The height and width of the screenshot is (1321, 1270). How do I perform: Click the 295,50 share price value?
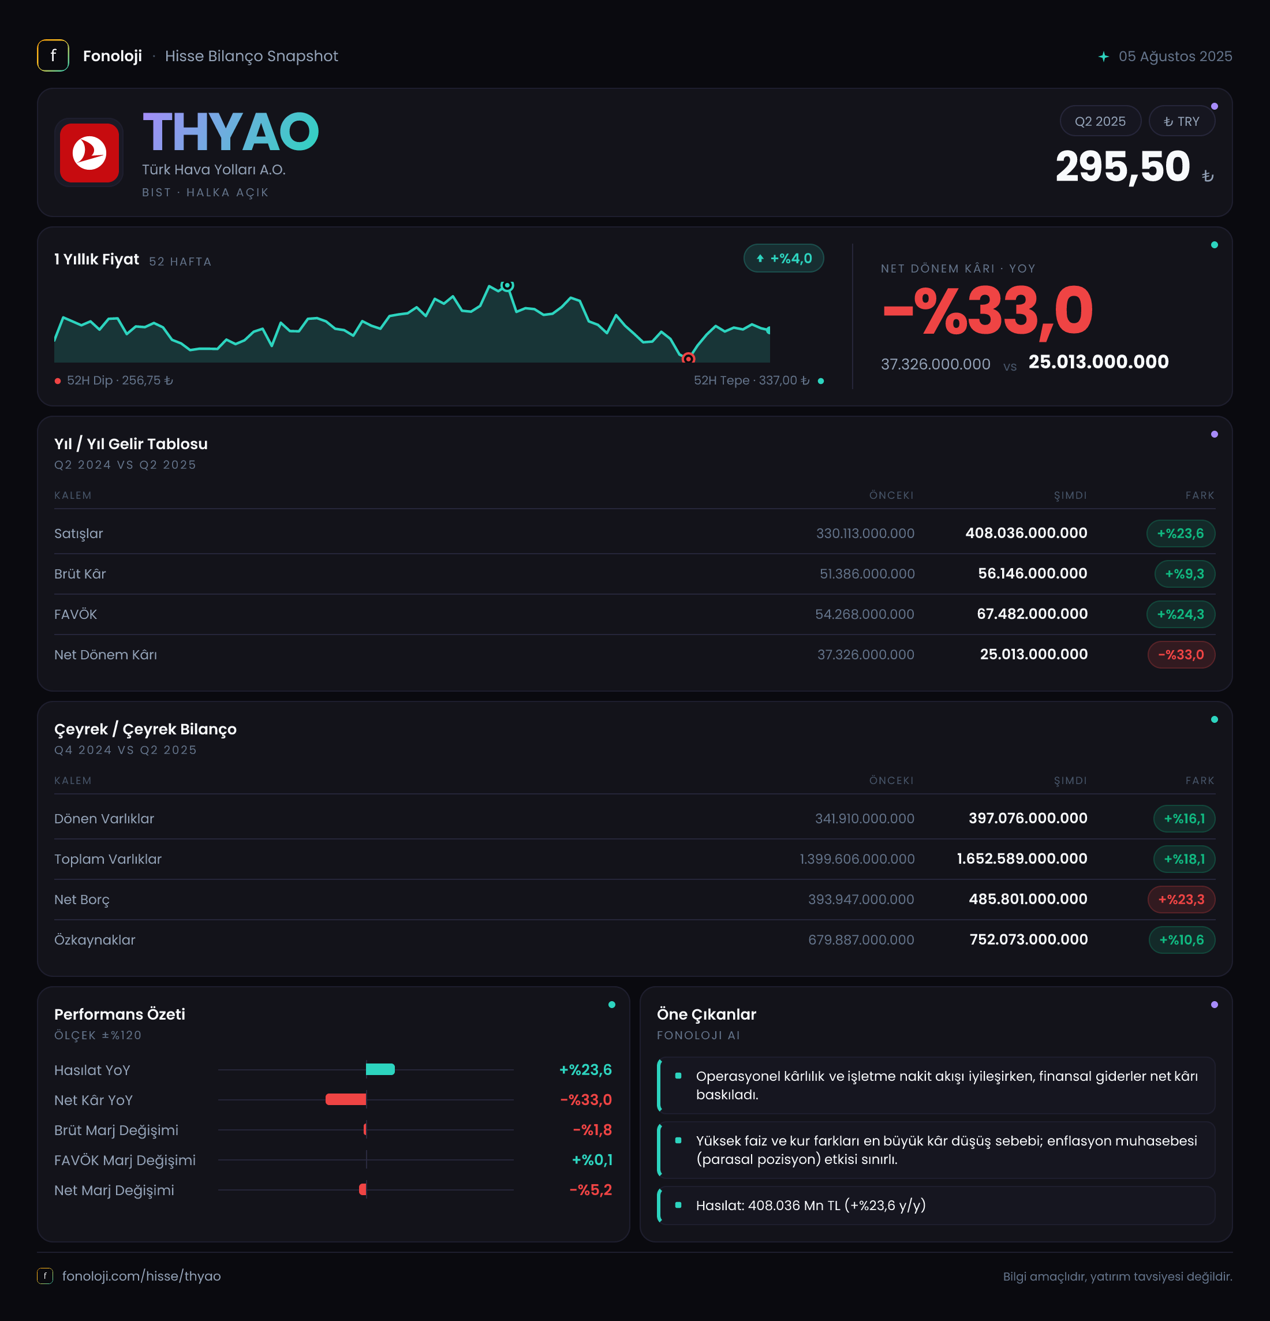[x=1123, y=166]
